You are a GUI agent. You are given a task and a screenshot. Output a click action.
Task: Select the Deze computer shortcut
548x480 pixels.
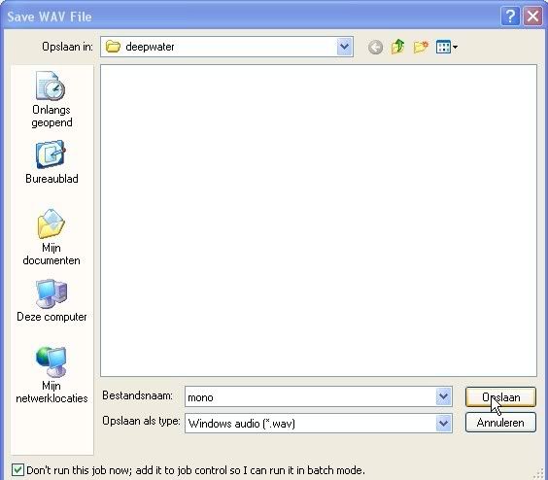[51, 300]
